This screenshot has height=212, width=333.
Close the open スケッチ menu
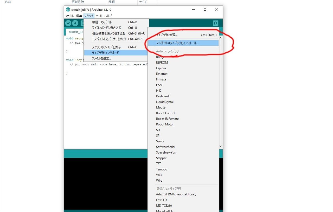click(89, 16)
